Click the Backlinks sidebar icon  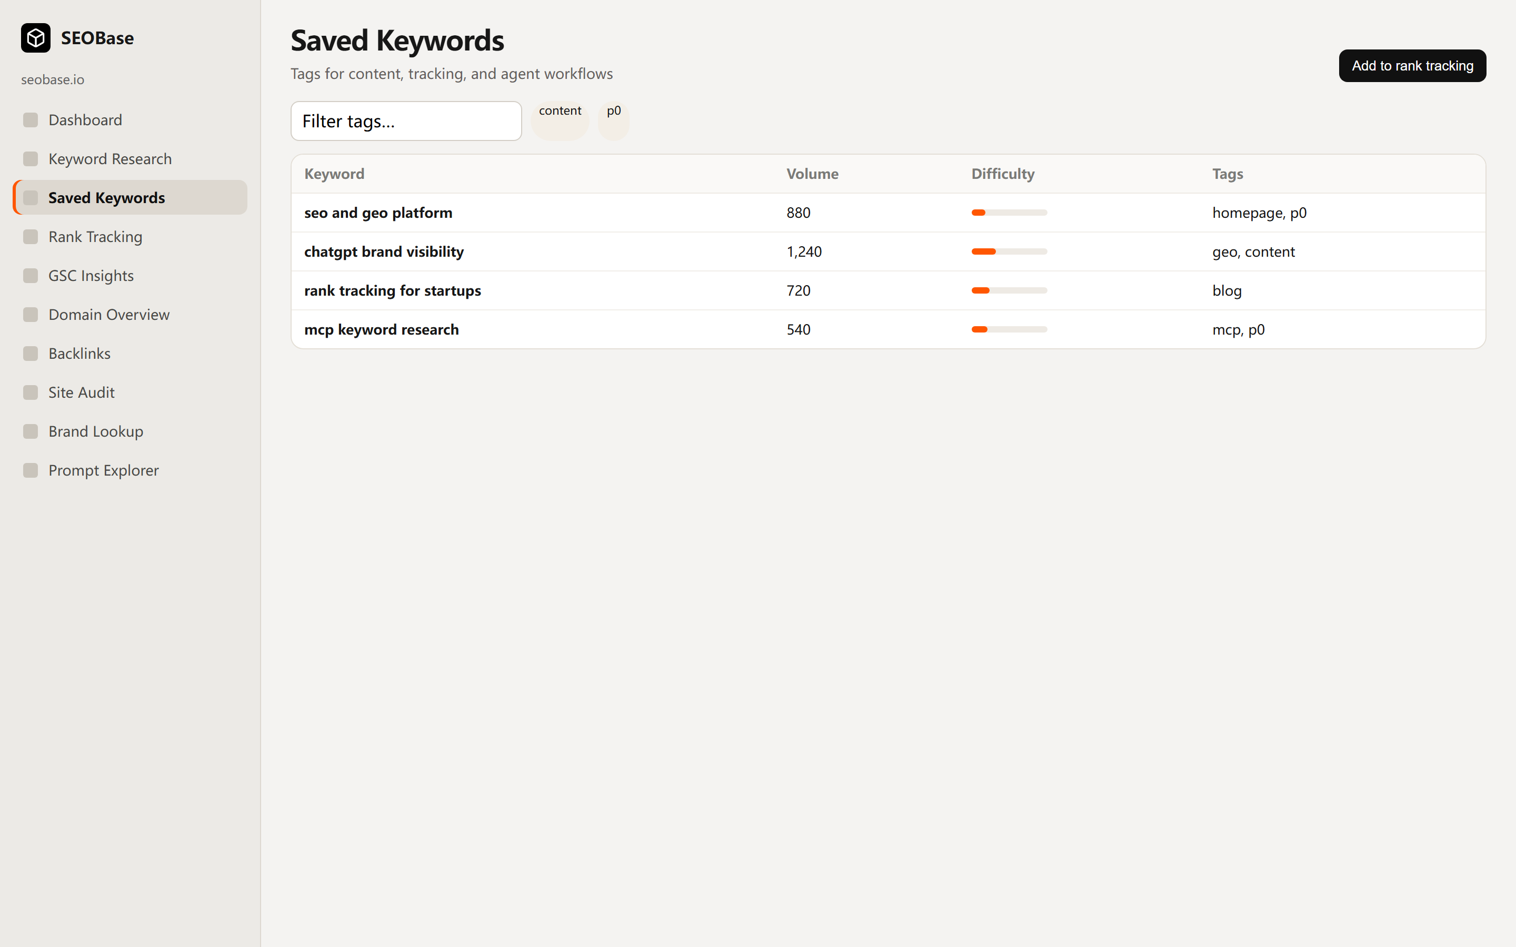click(x=31, y=353)
